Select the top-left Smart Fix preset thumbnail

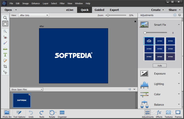pos(149,41)
